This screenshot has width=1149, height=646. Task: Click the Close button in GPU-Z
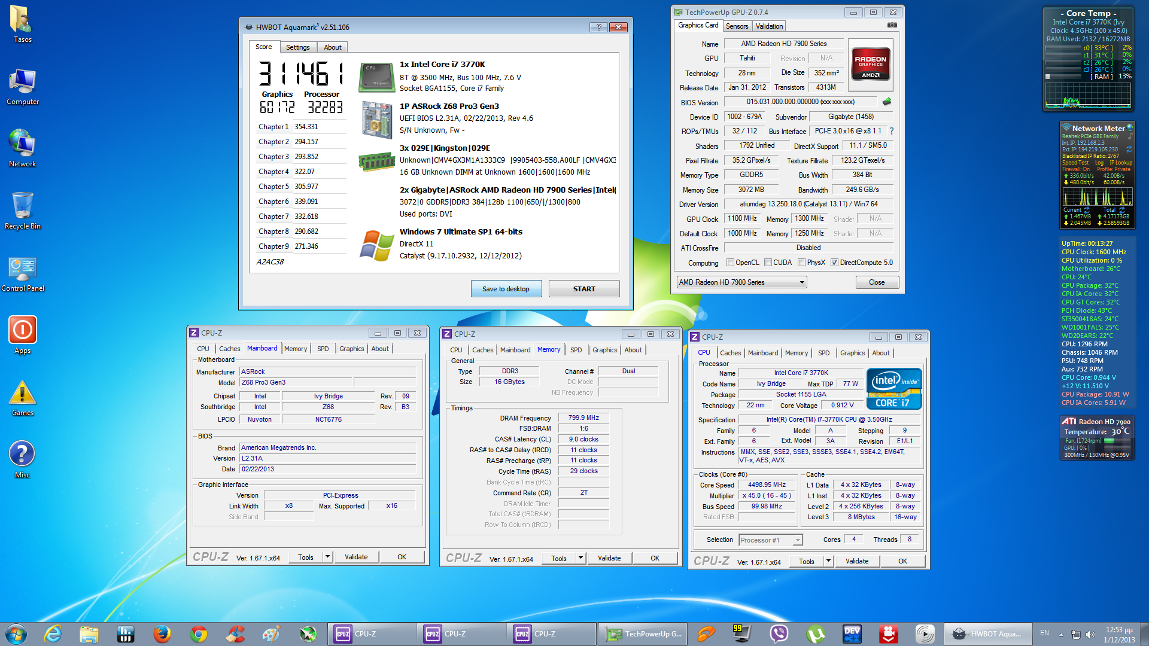point(877,282)
